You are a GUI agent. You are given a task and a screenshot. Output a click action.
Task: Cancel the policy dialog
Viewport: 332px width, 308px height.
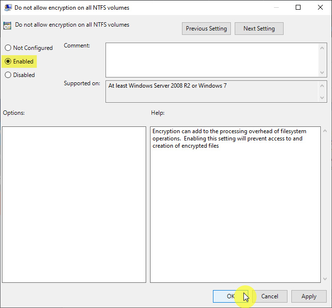point(270,296)
